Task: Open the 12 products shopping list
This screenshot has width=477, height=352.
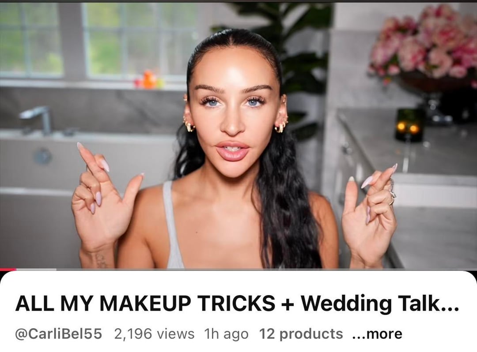Action: 301,334
